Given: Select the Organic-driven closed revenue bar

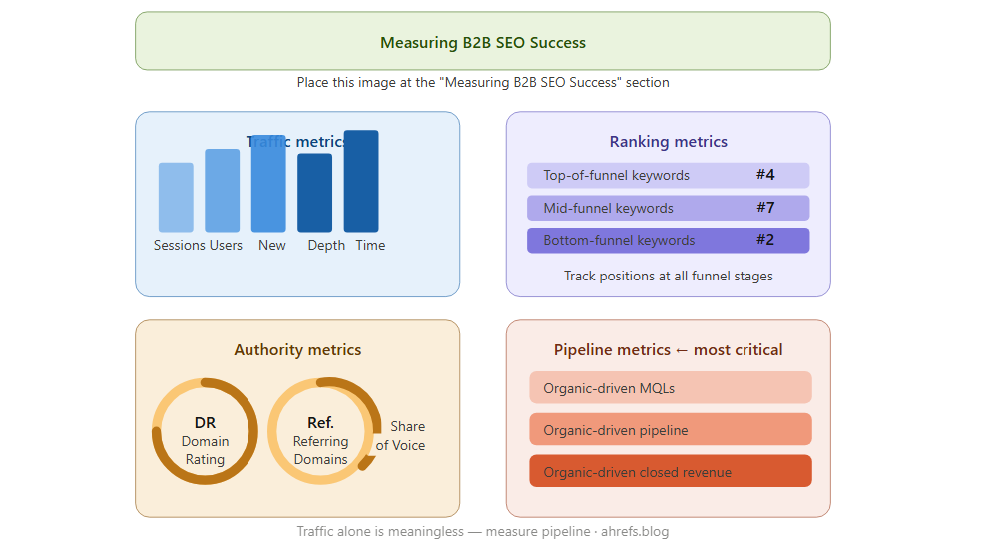Looking at the screenshot, I should click(671, 471).
